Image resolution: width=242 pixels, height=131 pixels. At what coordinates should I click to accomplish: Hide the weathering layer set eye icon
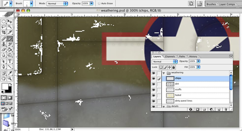(154, 73)
